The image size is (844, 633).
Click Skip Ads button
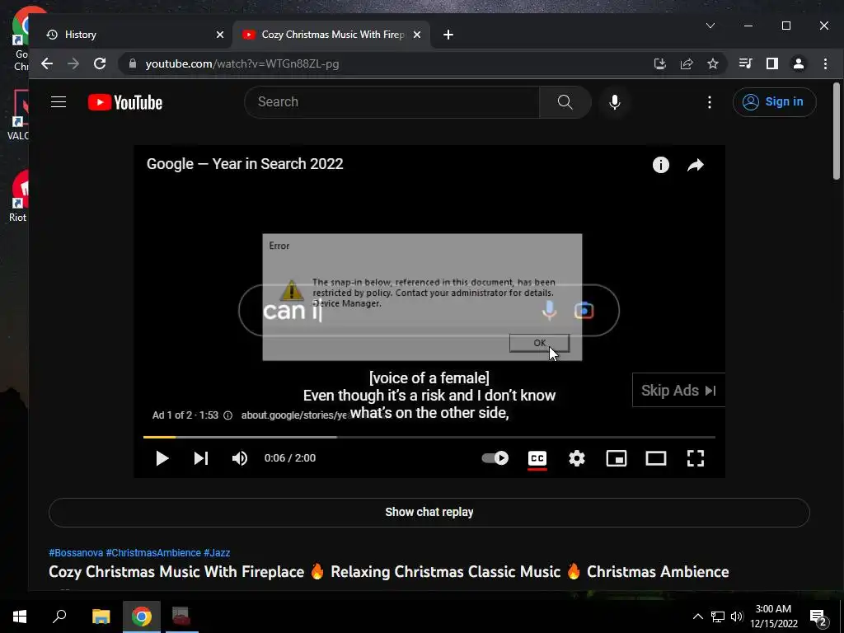coord(678,390)
